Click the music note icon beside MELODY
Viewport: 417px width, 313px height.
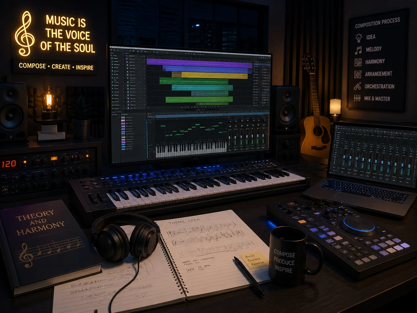coord(358,50)
